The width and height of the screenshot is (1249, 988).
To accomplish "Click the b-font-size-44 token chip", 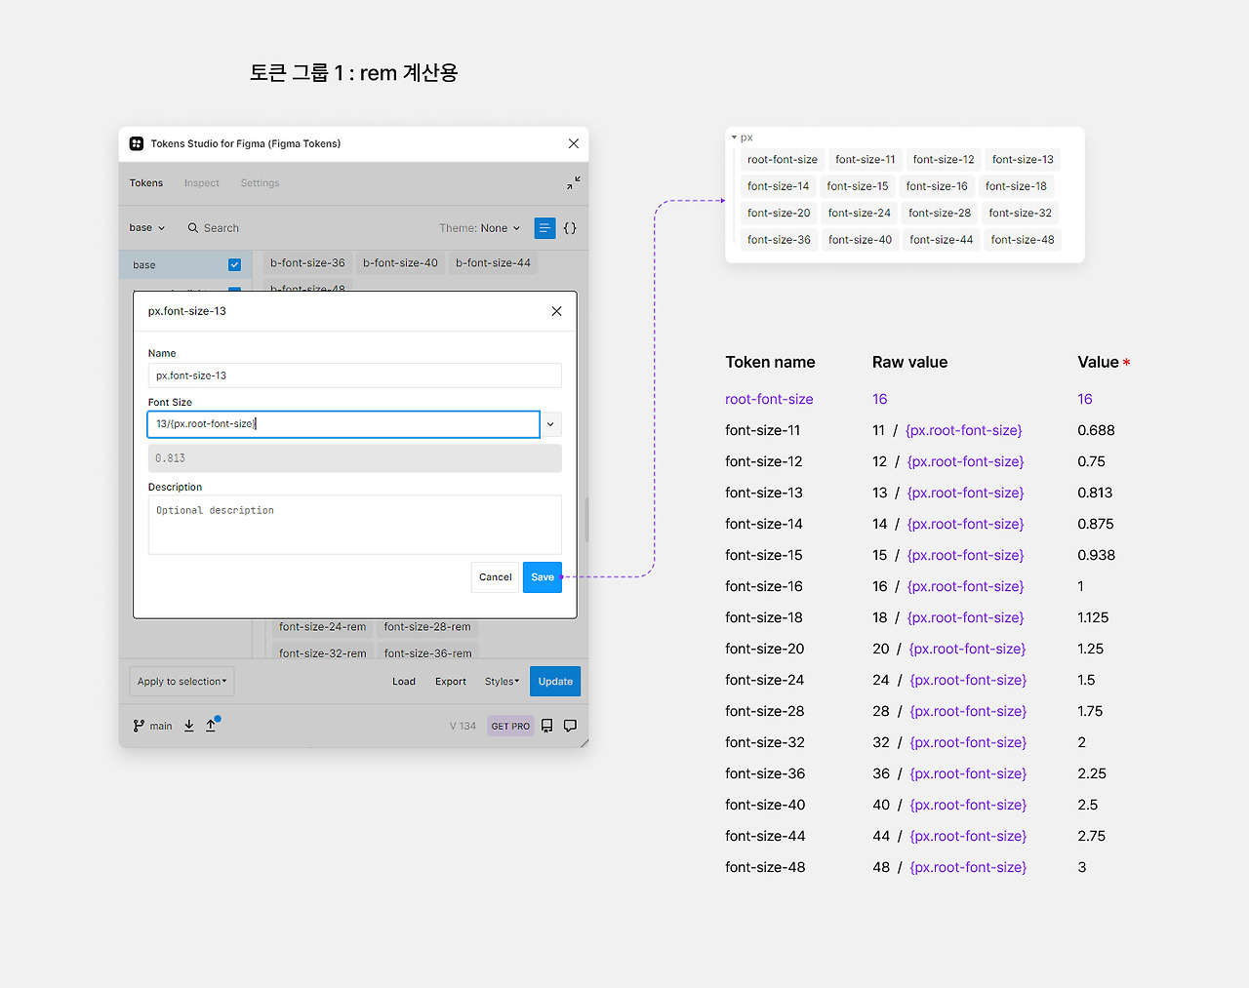I will [x=493, y=263].
